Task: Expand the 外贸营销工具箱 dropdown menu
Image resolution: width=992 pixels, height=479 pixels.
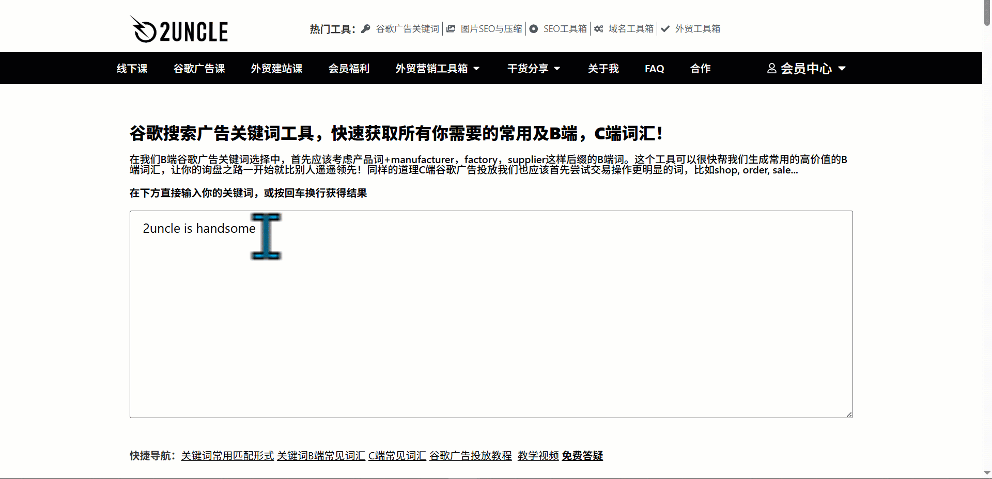Action: (x=476, y=69)
